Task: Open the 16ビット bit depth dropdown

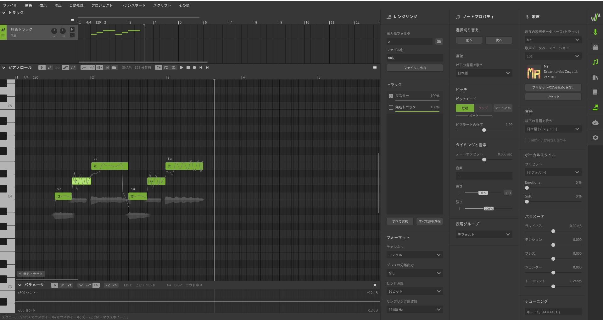Action: coord(415,291)
